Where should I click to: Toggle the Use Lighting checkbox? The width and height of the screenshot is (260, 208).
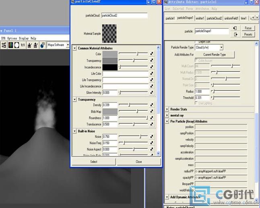(196, 103)
